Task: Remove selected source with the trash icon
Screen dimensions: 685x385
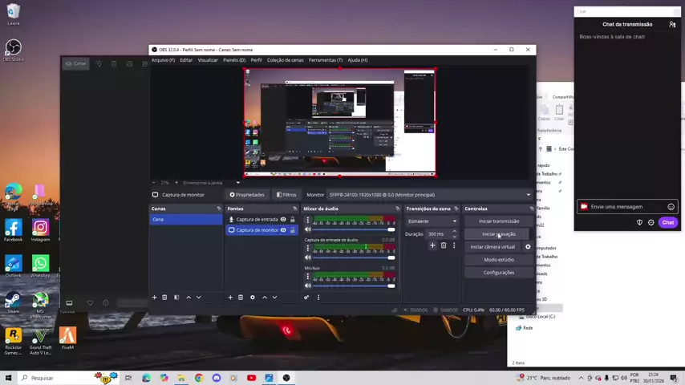Action: click(240, 298)
